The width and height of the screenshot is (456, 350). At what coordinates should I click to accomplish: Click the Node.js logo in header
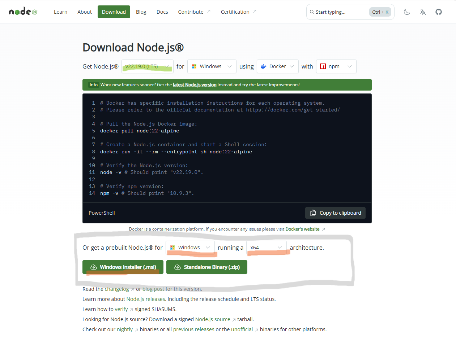click(23, 12)
